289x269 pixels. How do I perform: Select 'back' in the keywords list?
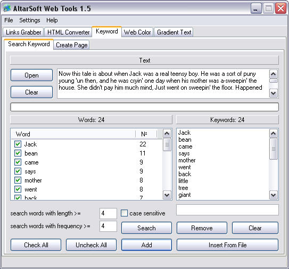[185, 174]
